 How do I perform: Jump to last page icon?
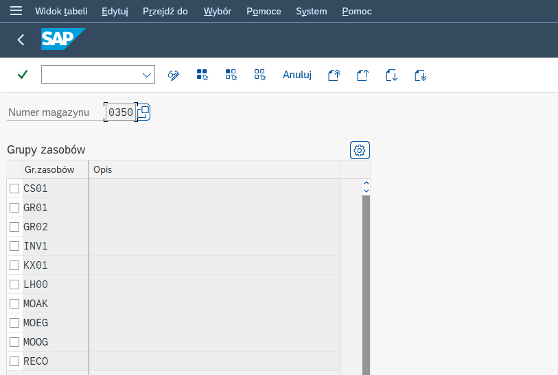420,75
